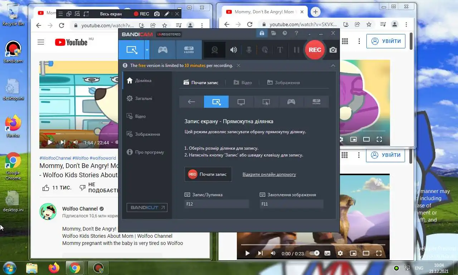The image size is (458, 275).
Task: Select the Відео tab beside Почати запис
Action: coord(243,82)
